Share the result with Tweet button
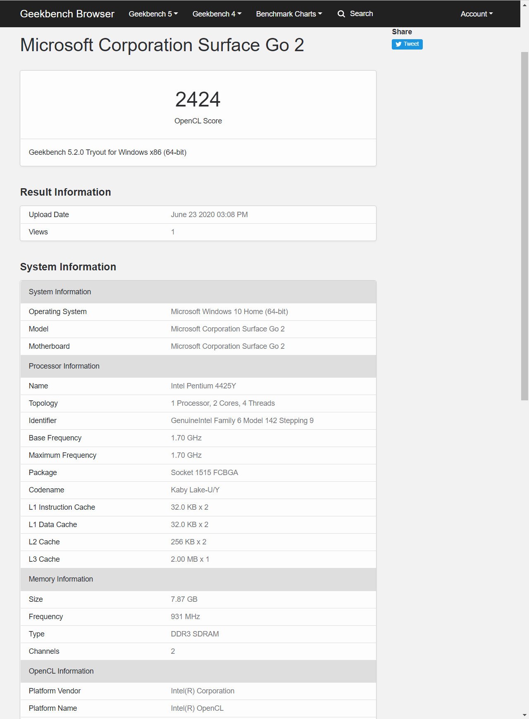529x719 pixels. click(x=407, y=44)
